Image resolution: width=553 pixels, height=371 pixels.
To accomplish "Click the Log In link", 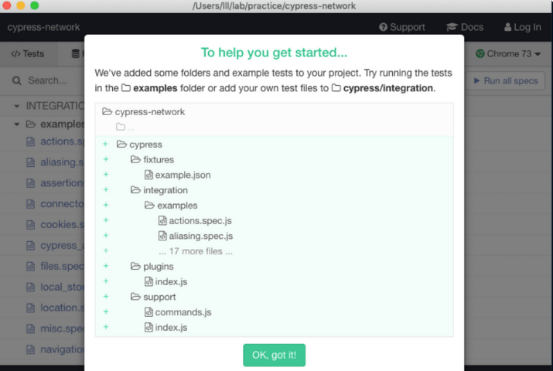I will 523,27.
